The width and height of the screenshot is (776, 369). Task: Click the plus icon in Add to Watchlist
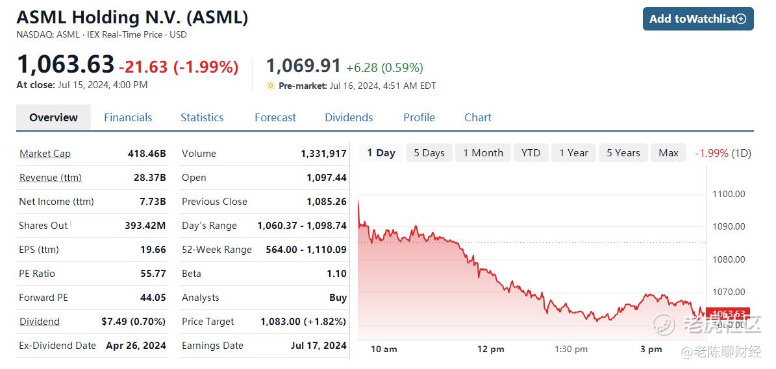coord(741,19)
